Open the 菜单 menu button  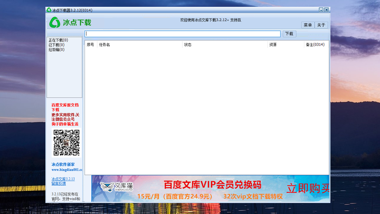tap(308, 25)
